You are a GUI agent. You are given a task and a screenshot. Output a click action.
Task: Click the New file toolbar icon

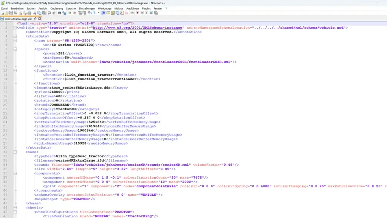click(x=2, y=13)
